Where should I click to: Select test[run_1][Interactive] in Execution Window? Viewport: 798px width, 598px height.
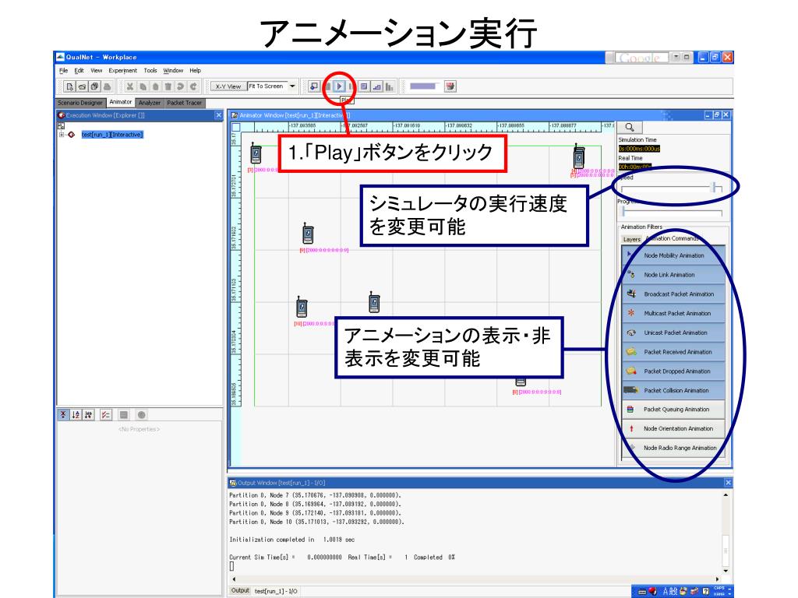tap(112, 135)
